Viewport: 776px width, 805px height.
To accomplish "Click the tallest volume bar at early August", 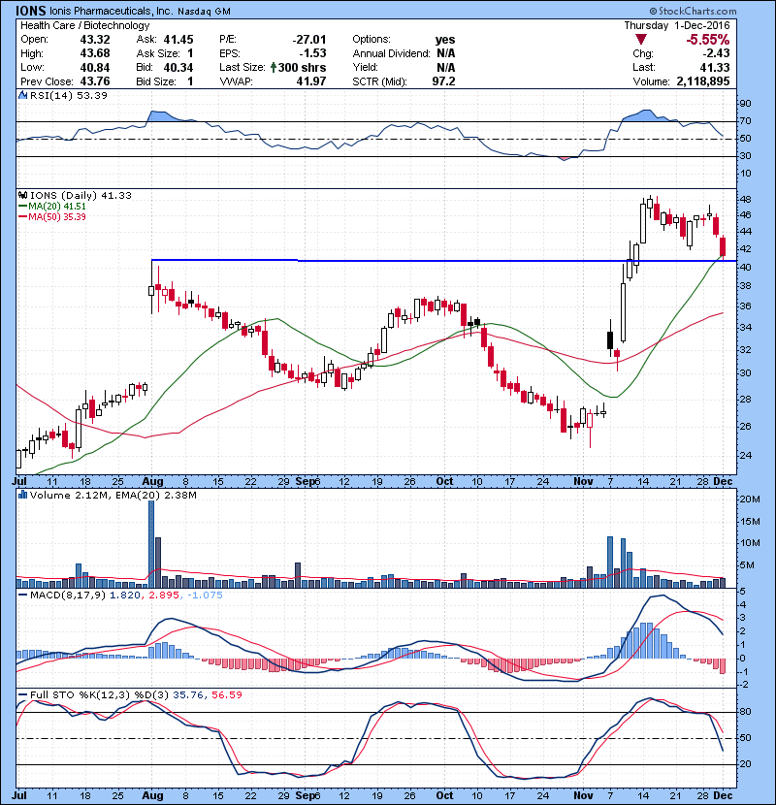I will (x=151, y=543).
